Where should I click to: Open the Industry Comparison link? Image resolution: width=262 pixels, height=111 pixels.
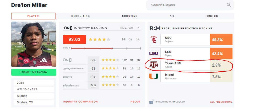pos(80,102)
